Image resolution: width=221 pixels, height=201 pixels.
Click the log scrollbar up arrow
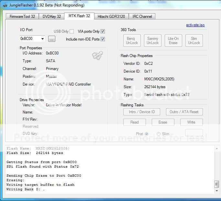point(216,148)
